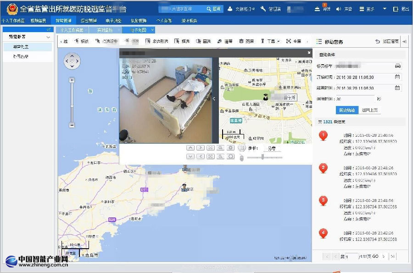Expand the 工具 tools dropdown
Screen dimensions: 413x273
(270, 41)
